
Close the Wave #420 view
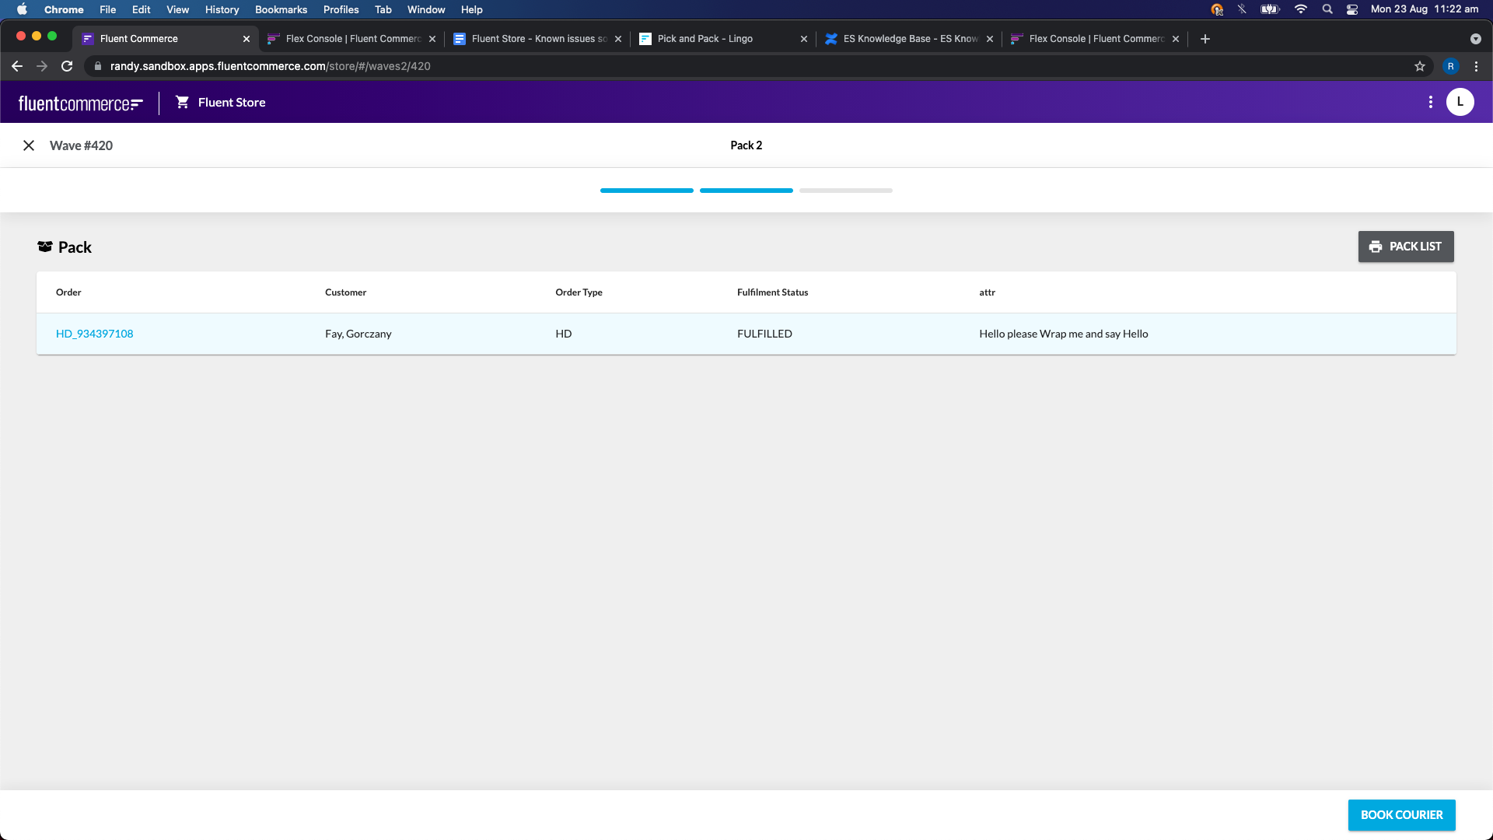29,145
